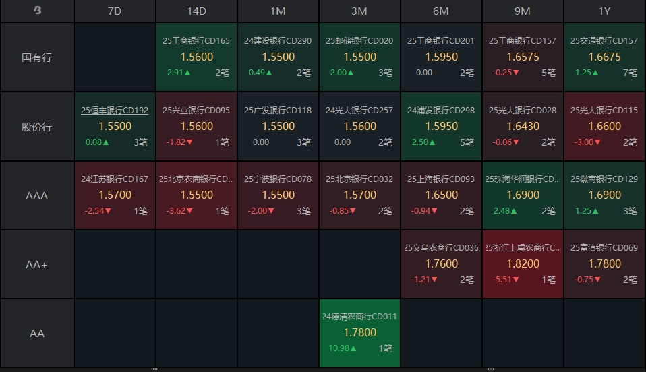Open the 24建设银行CD290 cell

click(x=278, y=57)
